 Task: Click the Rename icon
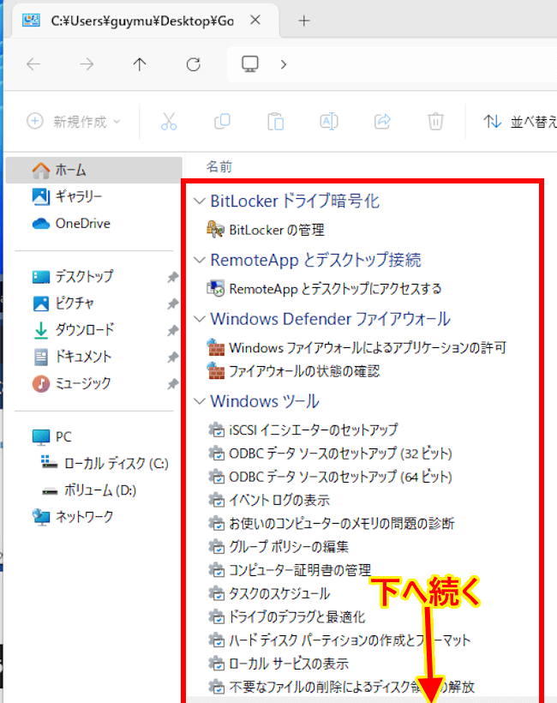(x=329, y=122)
